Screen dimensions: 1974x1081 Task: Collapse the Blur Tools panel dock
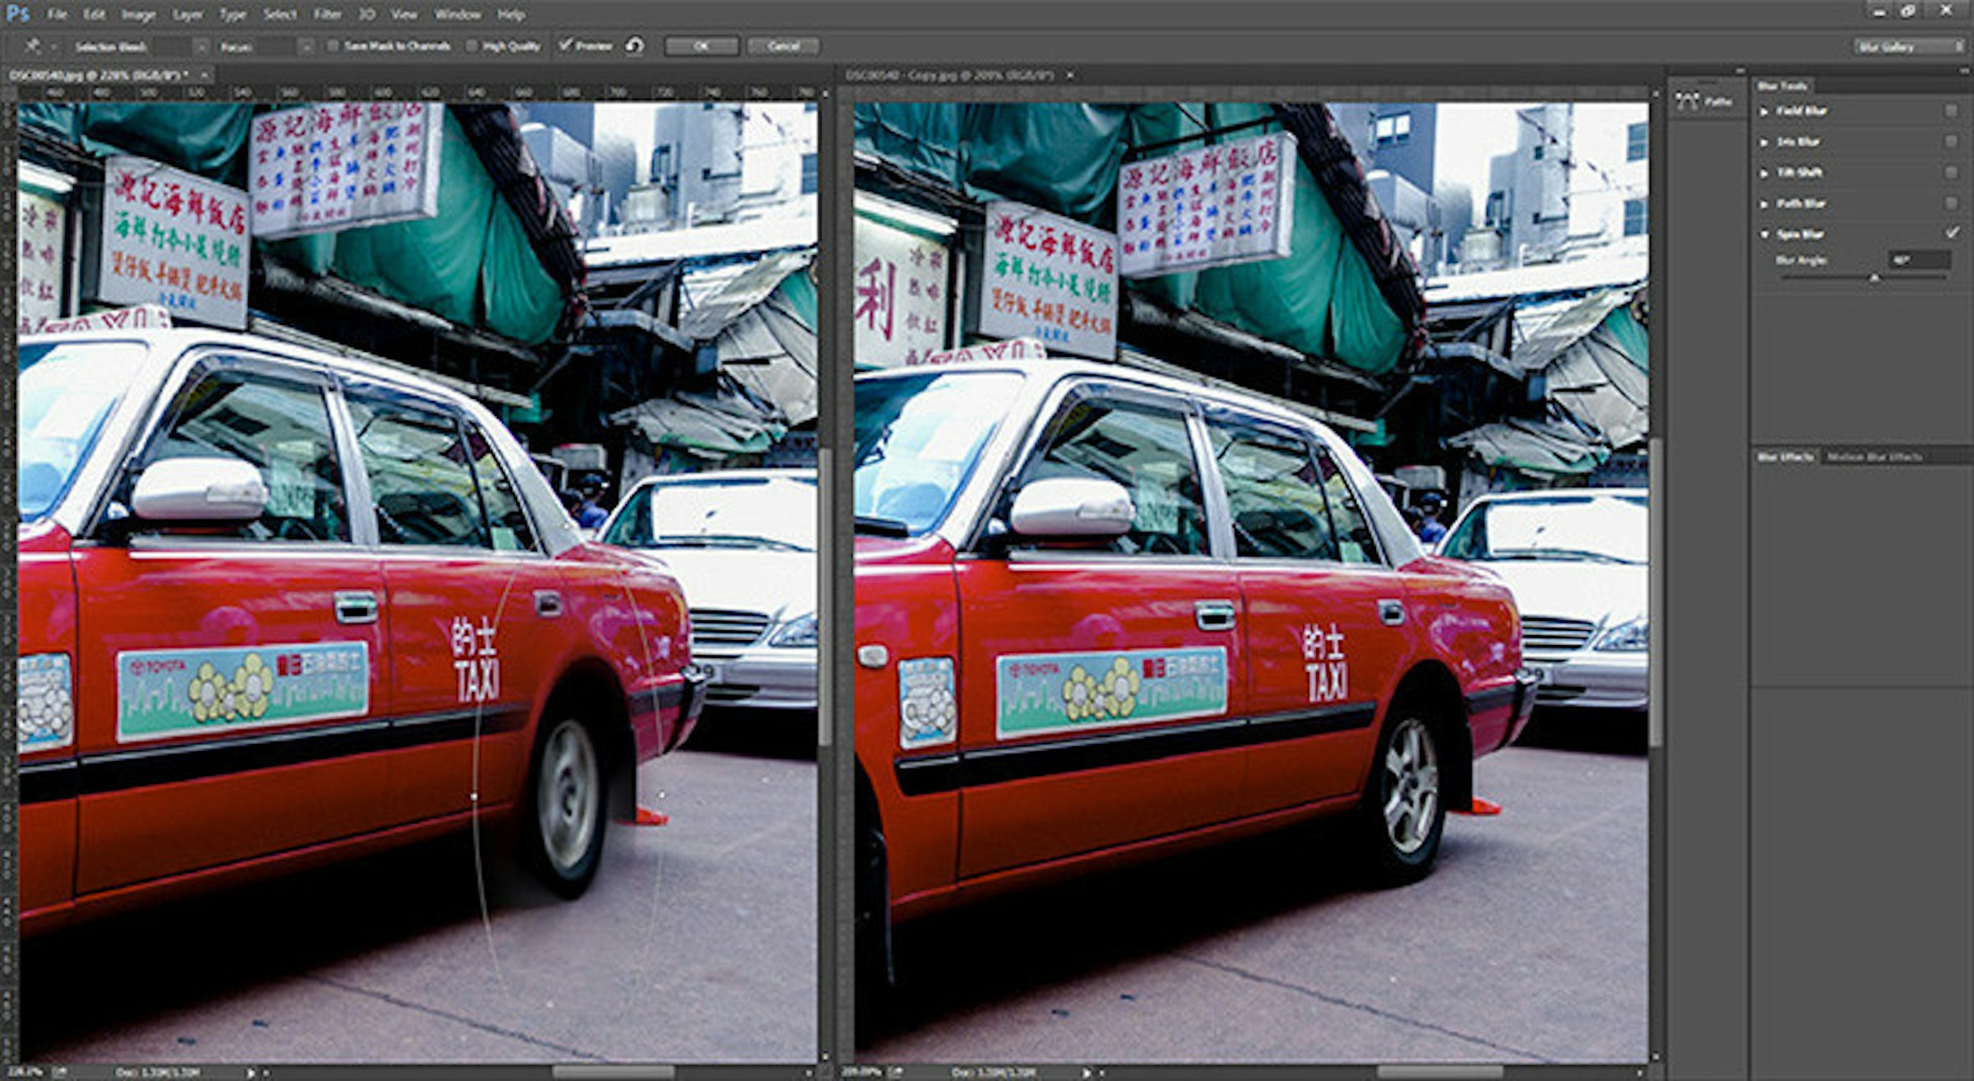[1964, 72]
